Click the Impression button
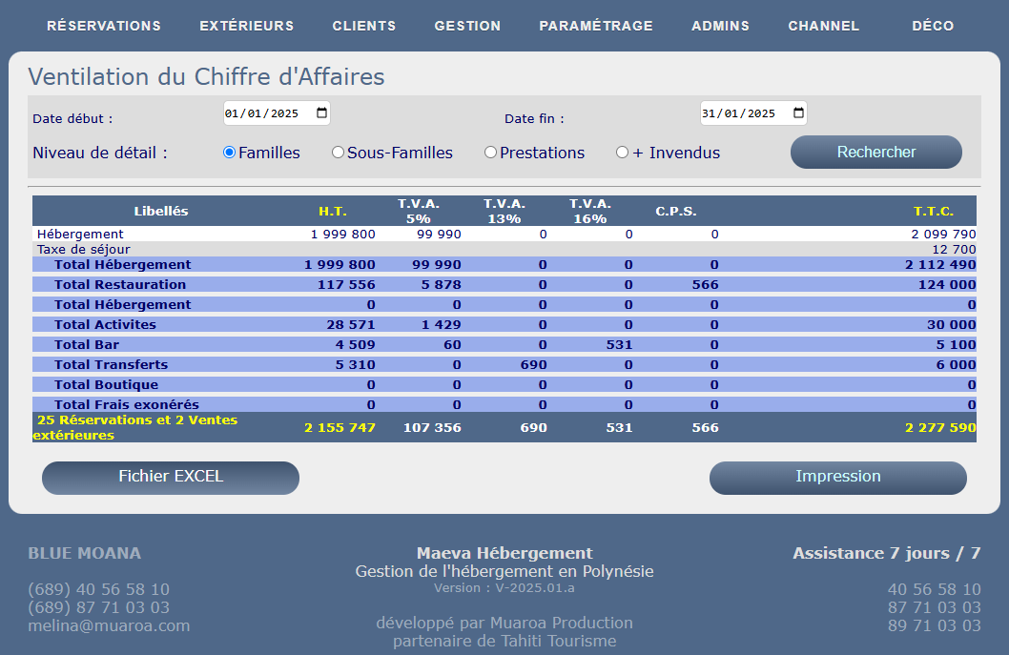 click(x=837, y=477)
